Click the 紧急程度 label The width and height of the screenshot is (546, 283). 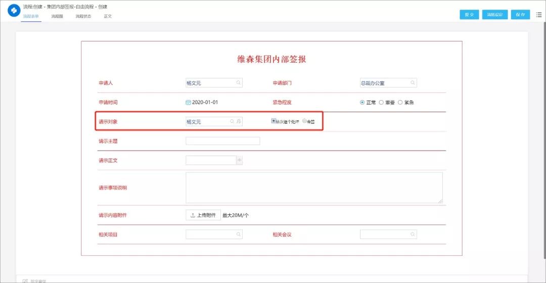pyautogui.click(x=282, y=103)
